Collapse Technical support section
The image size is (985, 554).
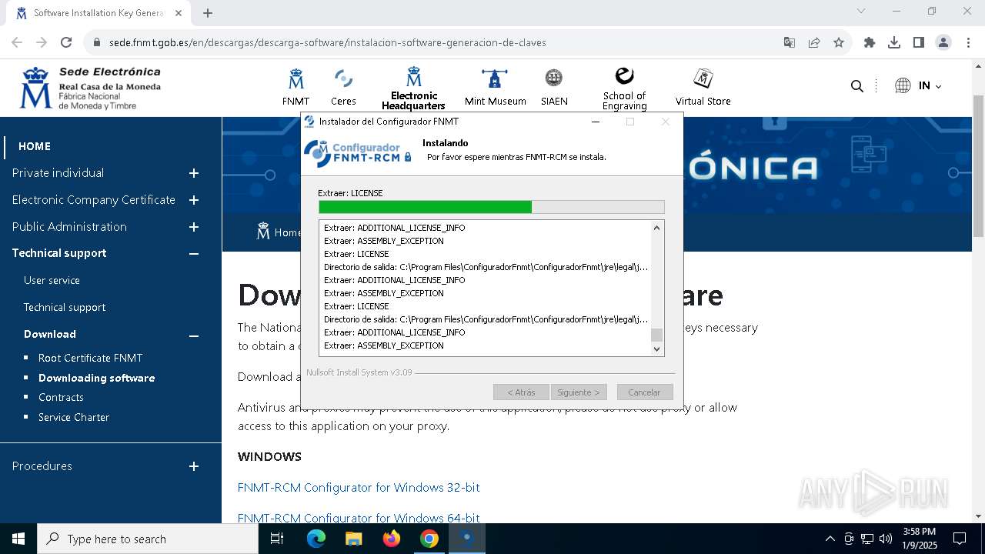(194, 253)
